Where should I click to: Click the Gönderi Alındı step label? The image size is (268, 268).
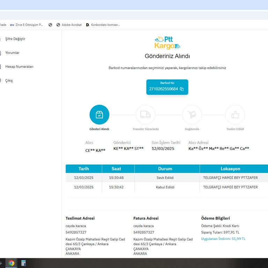click(x=99, y=129)
